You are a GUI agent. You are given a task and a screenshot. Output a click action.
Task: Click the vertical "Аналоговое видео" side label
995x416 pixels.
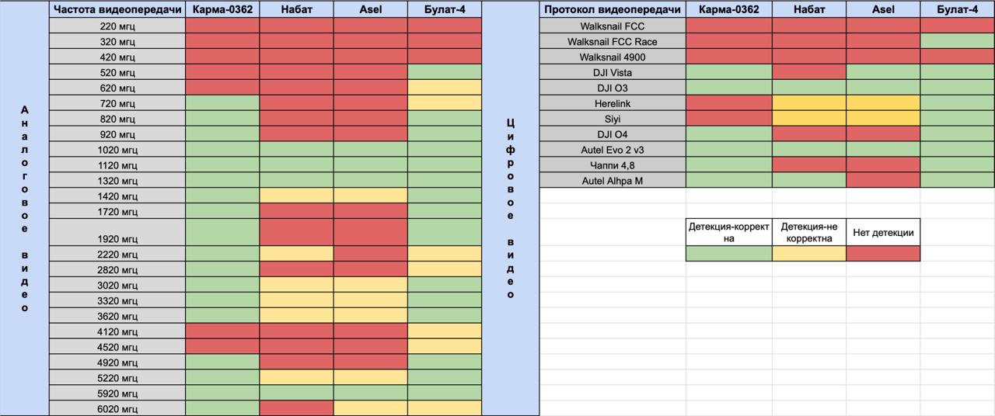click(24, 209)
